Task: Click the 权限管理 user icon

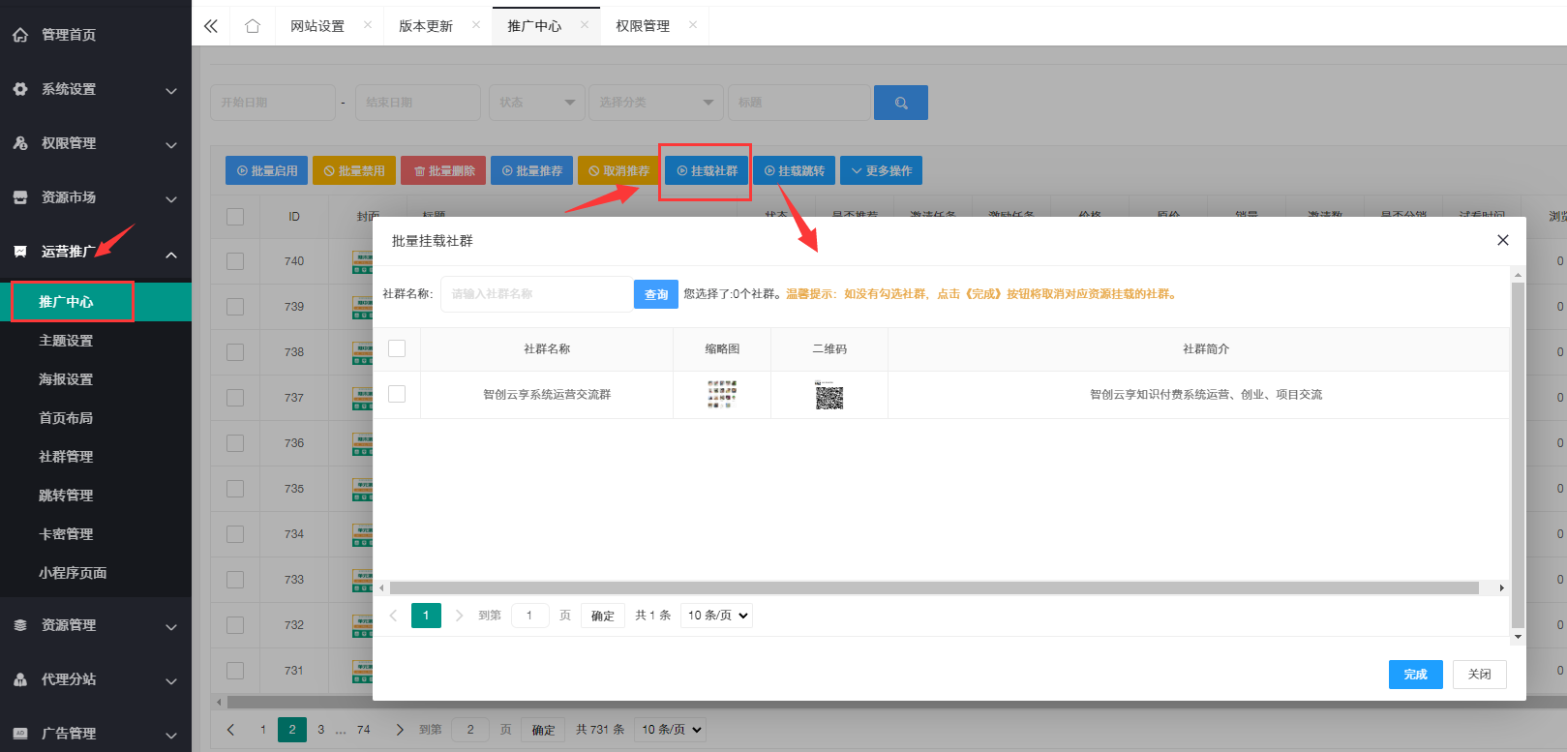Action: tap(20, 143)
